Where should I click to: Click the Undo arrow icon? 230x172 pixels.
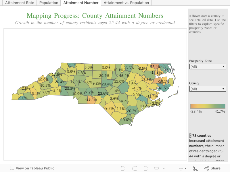tap(123, 168)
